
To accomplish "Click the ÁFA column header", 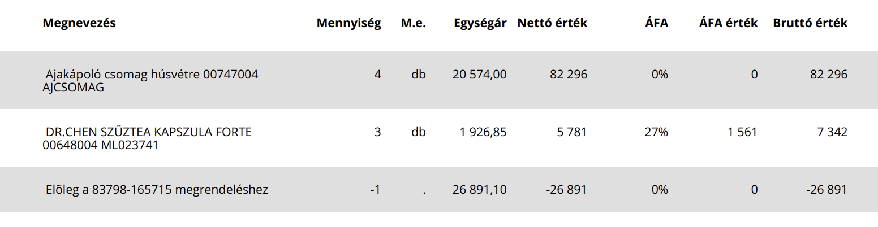I will [x=657, y=23].
